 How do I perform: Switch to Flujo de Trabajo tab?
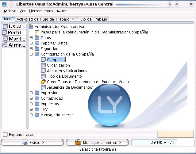92,19
